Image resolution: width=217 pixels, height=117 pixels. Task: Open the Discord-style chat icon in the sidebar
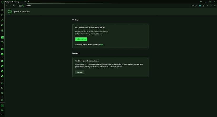click(2, 42)
